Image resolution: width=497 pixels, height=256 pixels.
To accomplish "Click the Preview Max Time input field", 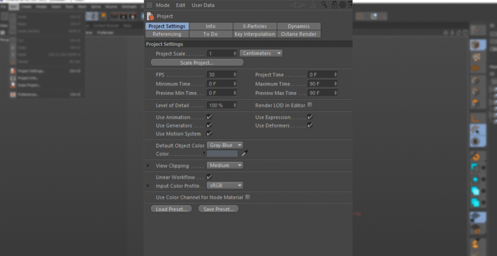I will 322,93.
